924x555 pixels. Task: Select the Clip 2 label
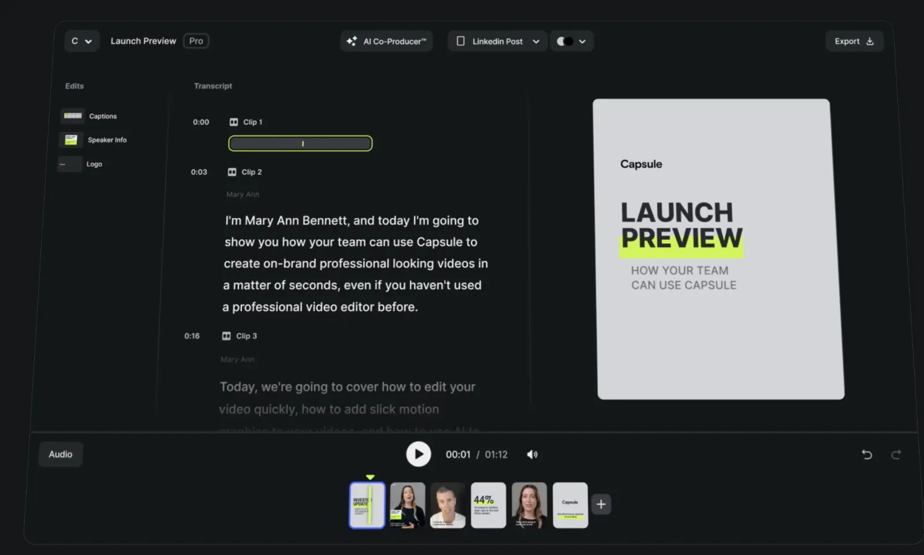252,172
